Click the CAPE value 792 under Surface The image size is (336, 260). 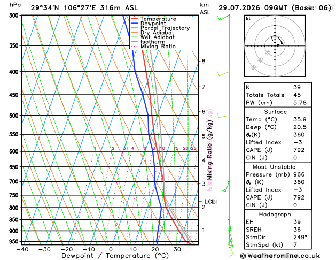pos(299,150)
